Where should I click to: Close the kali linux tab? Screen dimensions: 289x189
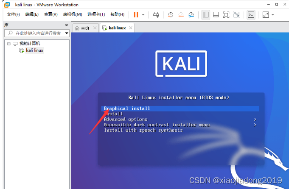[x=131, y=28]
